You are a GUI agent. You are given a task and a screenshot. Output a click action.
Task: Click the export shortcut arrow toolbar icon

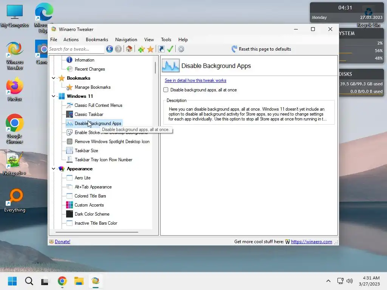161,49
